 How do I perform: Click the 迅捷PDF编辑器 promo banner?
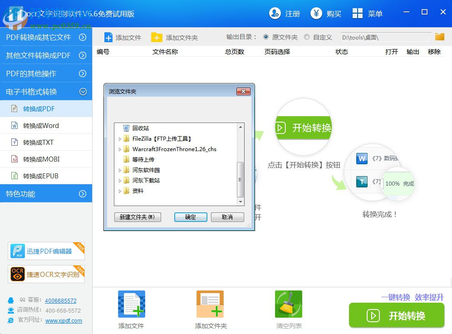(x=46, y=251)
